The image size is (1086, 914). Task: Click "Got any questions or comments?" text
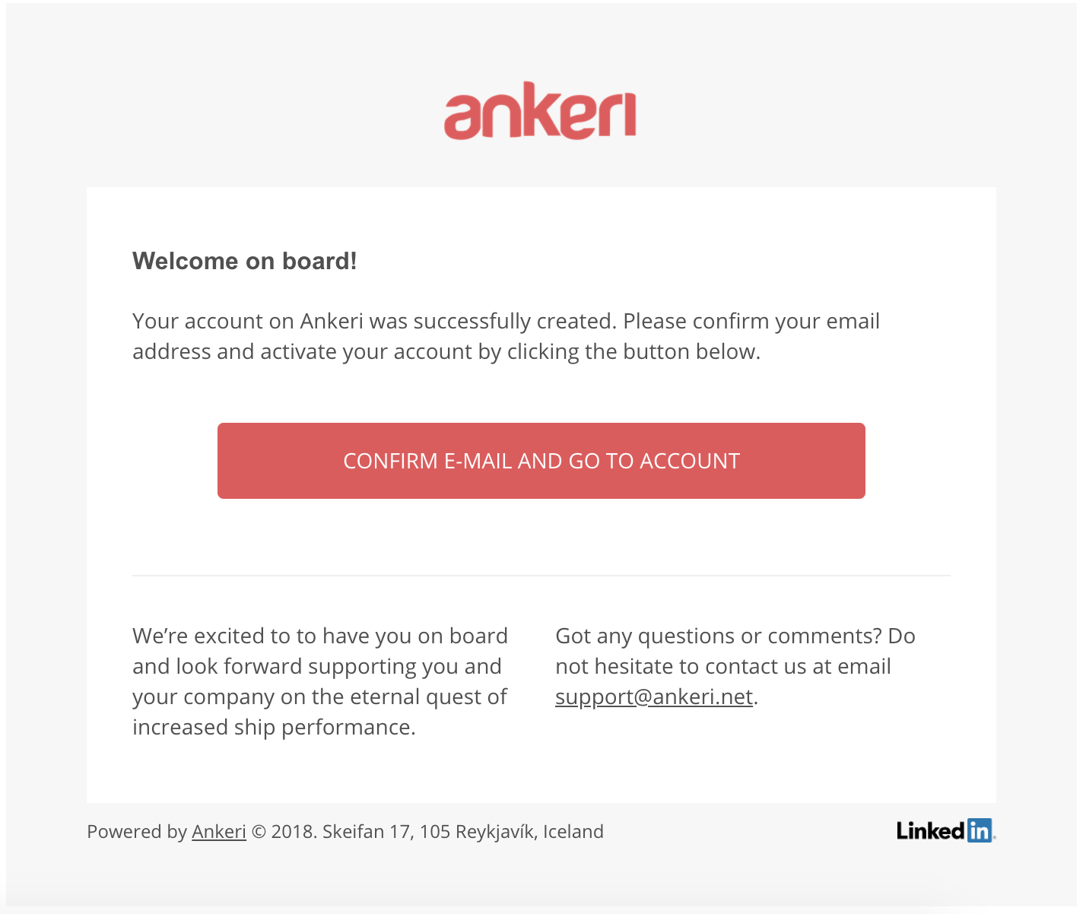coord(719,636)
